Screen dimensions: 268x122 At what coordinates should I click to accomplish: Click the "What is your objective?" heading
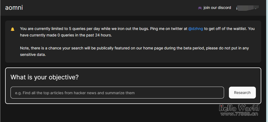[x=44, y=77]
